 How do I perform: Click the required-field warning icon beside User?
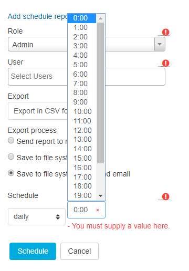click(x=165, y=63)
